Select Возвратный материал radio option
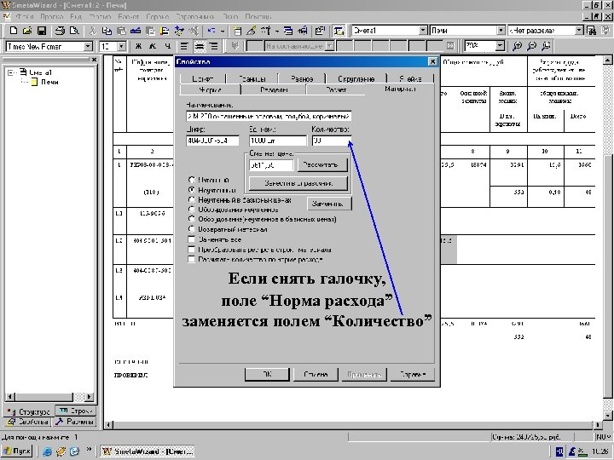The height and width of the screenshot is (460, 614). point(192,229)
